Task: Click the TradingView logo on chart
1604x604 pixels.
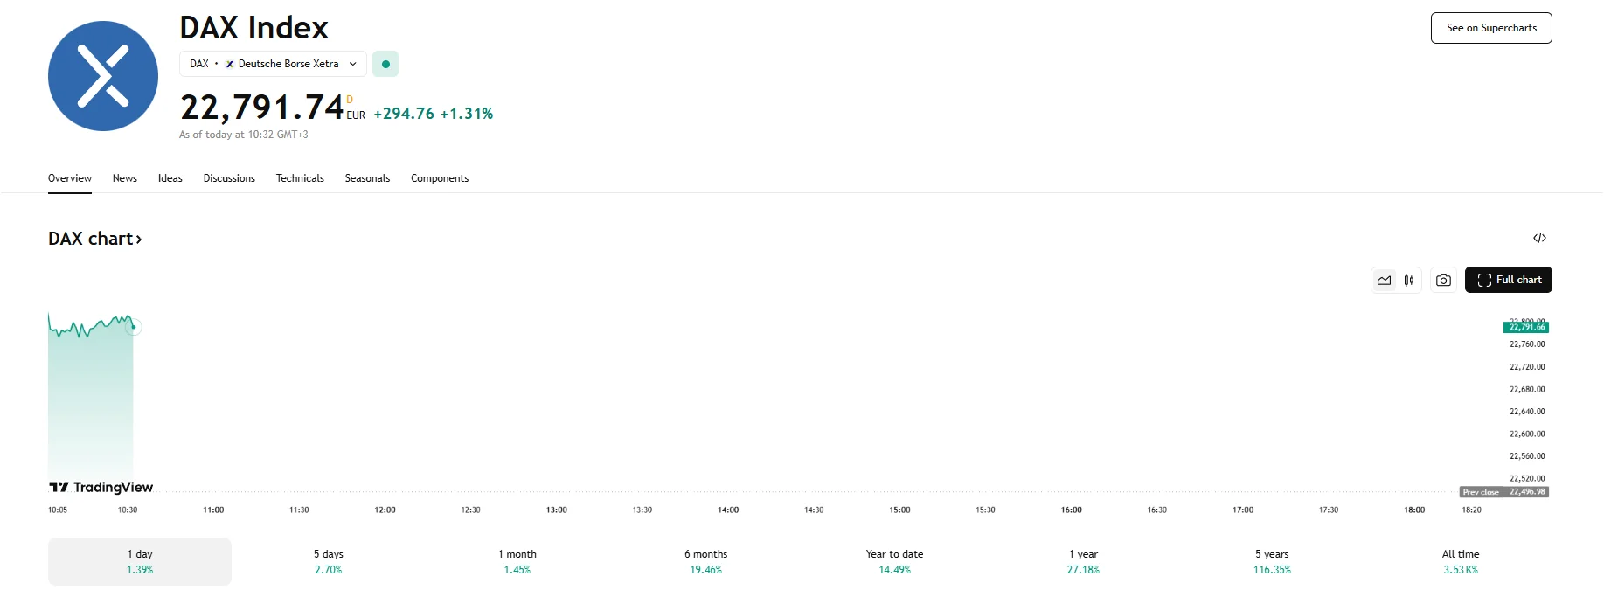Action: (101, 487)
